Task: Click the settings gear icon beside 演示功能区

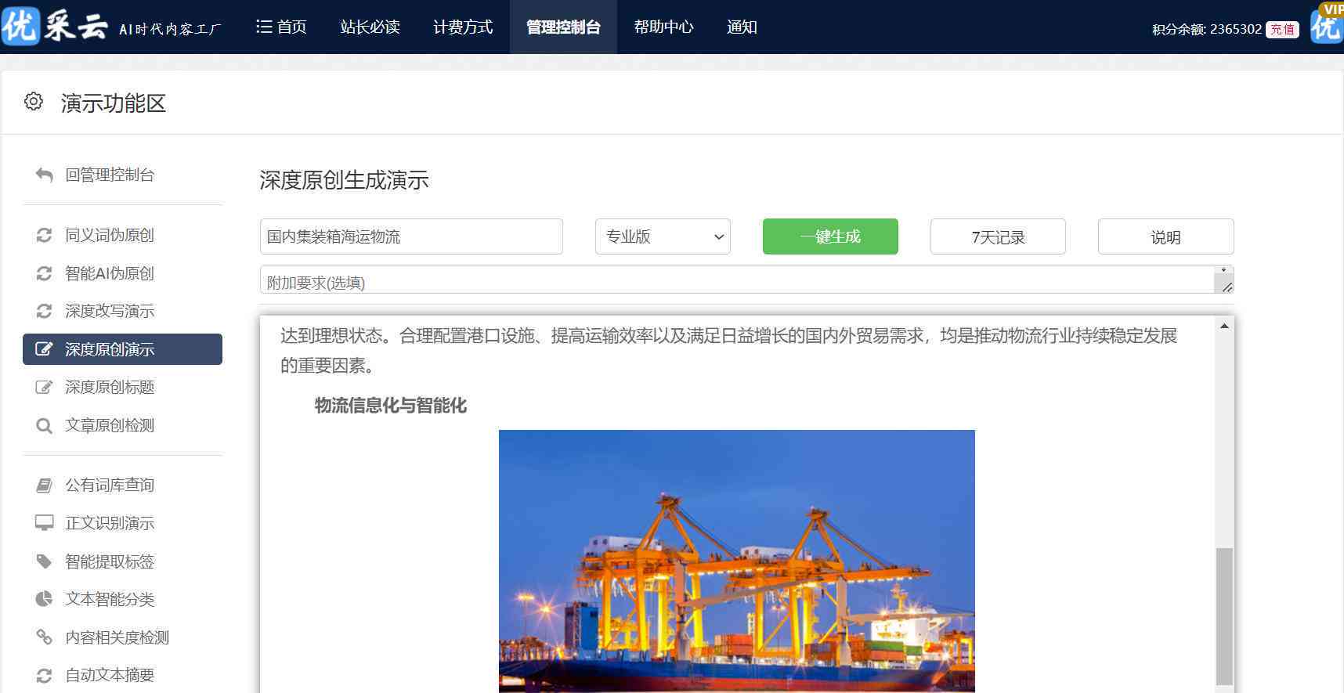Action: [34, 102]
